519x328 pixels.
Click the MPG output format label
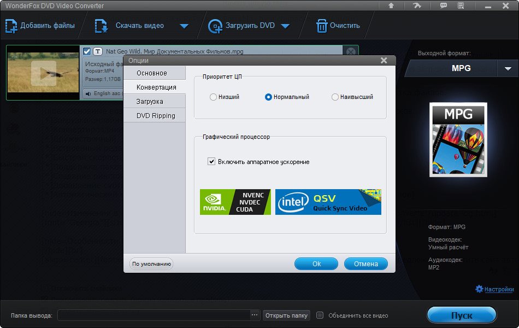click(461, 68)
